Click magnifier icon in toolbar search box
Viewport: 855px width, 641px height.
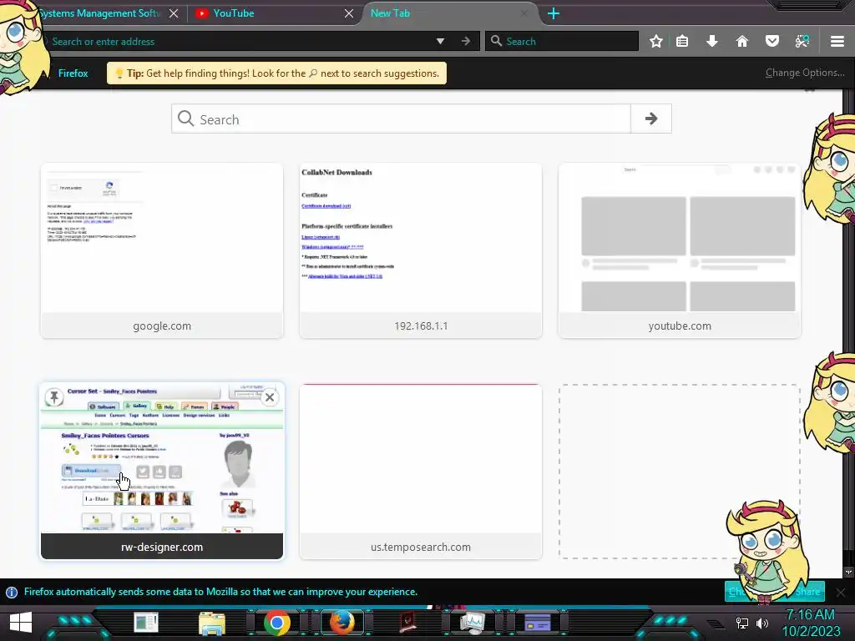496,41
